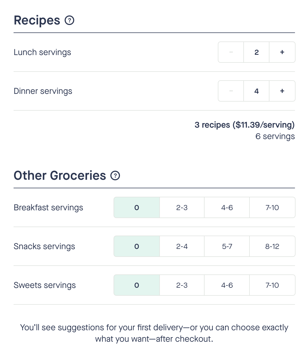Decrease Dinner servings with minus button
Viewport: 308px width, 351px height.
pyautogui.click(x=231, y=91)
